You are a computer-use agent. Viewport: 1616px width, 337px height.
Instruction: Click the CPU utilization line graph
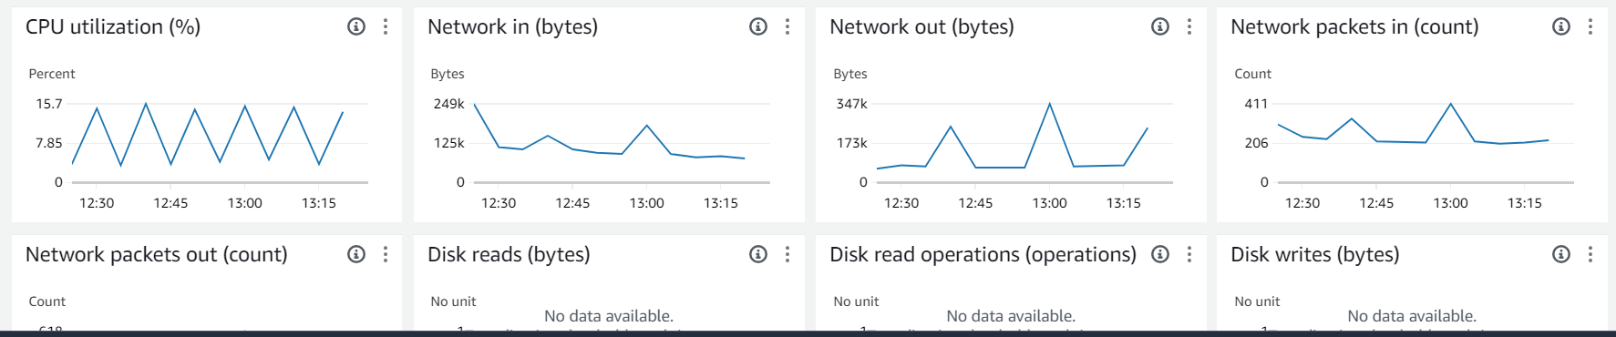coord(208,135)
